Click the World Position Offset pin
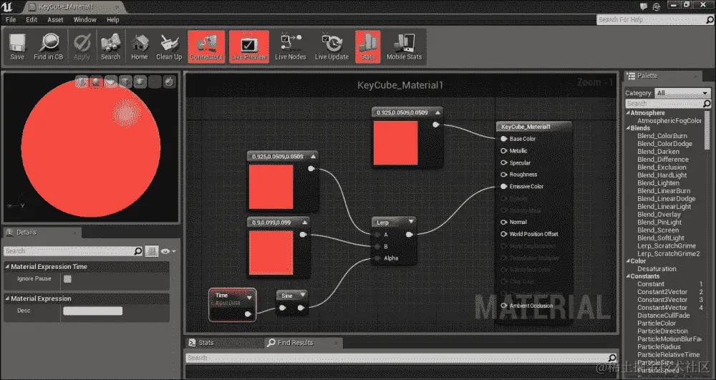The width and height of the screenshot is (716, 380). tap(503, 234)
